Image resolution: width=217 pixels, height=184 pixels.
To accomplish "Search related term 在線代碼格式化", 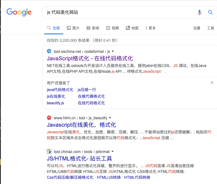I will coord(91,96).
